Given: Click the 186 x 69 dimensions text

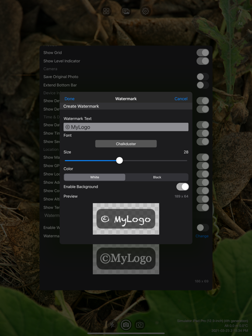Looking at the screenshot, I should [x=201, y=281].
